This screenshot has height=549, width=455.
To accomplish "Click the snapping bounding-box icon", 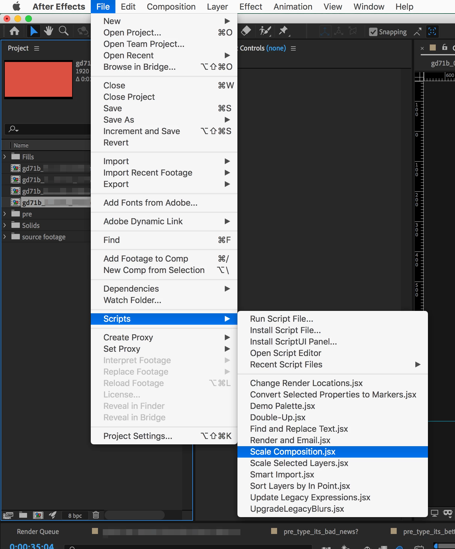I will pyautogui.click(x=432, y=31).
